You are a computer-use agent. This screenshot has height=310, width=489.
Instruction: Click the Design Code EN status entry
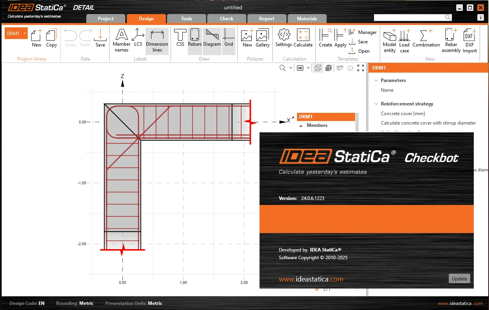point(27,303)
